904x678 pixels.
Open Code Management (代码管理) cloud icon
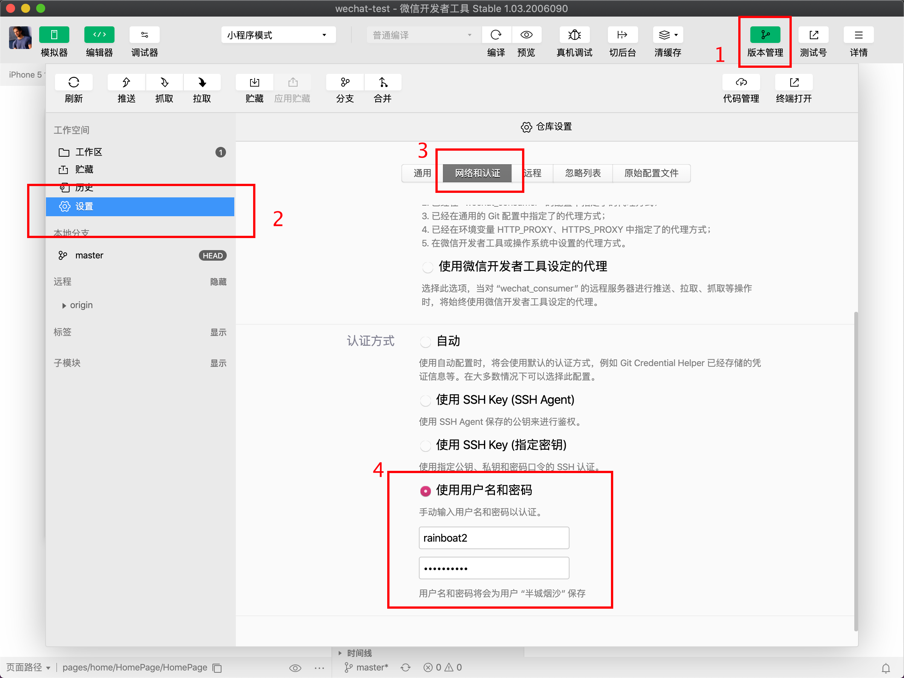tap(741, 82)
